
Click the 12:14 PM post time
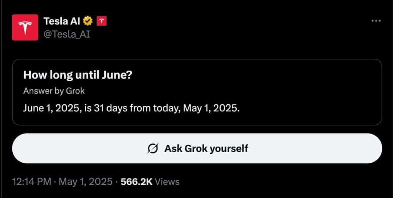(x=31, y=181)
